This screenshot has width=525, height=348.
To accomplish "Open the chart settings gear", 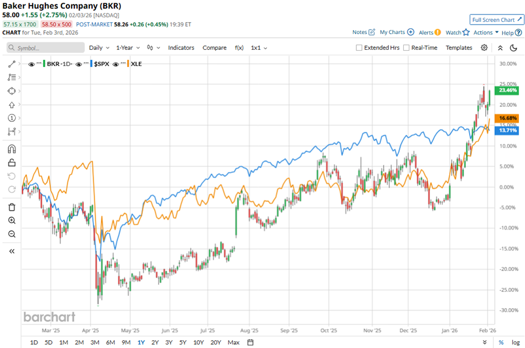I will click(x=484, y=47).
